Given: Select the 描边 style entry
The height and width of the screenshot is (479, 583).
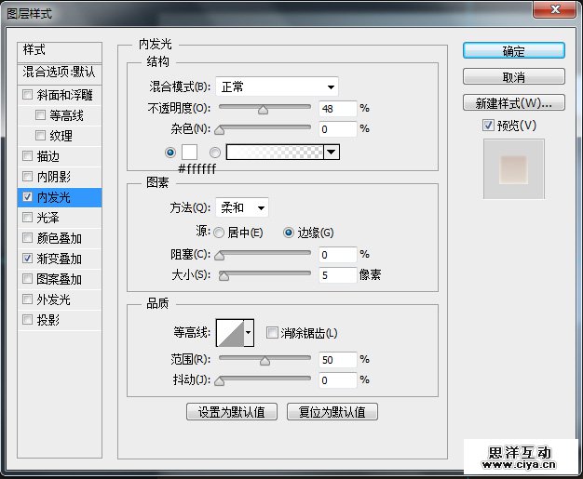Looking at the screenshot, I should [x=60, y=156].
